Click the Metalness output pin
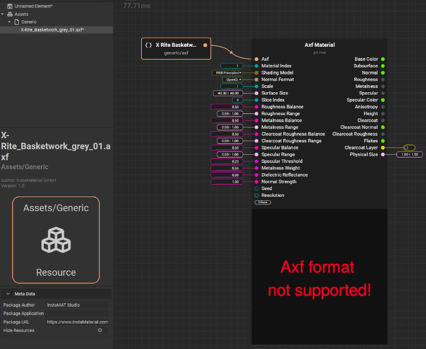This screenshot has height=349, width=426. click(x=383, y=87)
